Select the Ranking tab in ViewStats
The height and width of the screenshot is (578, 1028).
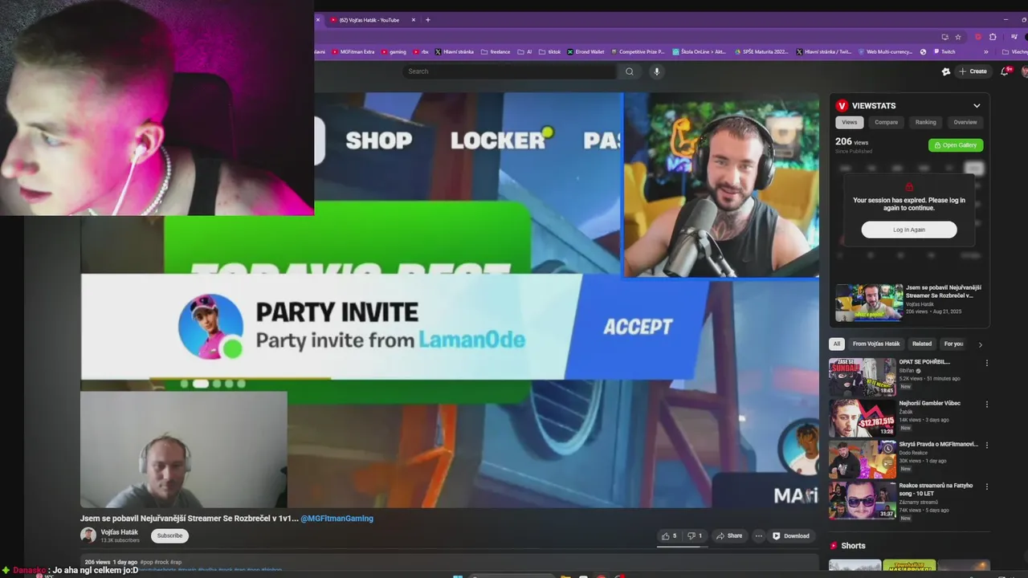click(926, 122)
